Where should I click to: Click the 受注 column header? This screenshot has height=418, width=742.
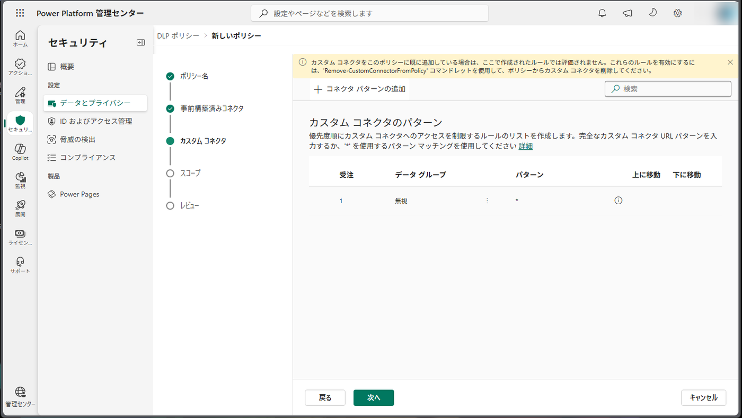point(347,175)
